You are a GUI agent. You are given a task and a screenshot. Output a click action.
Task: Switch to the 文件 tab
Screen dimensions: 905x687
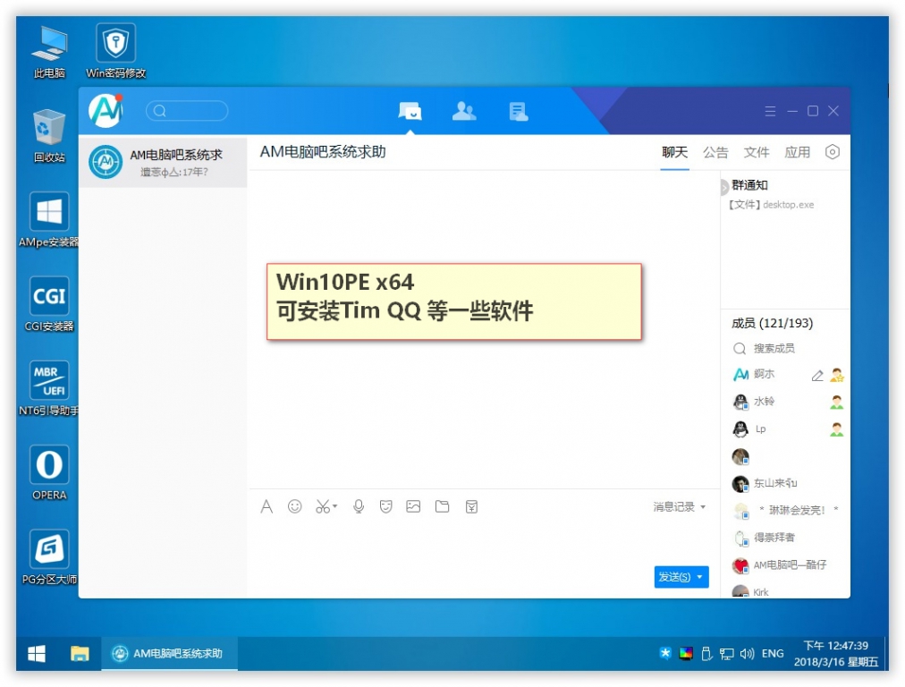pyautogui.click(x=756, y=152)
